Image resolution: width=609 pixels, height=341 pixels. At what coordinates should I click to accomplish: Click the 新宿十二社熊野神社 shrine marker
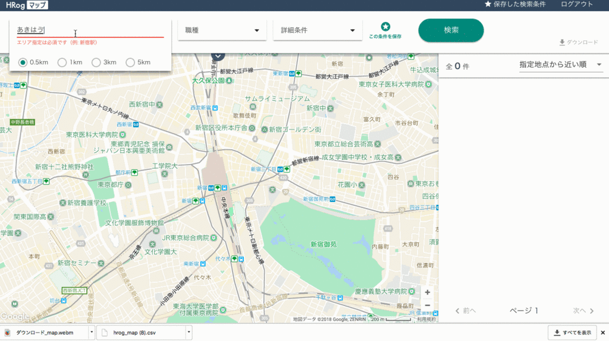[x=86, y=175]
